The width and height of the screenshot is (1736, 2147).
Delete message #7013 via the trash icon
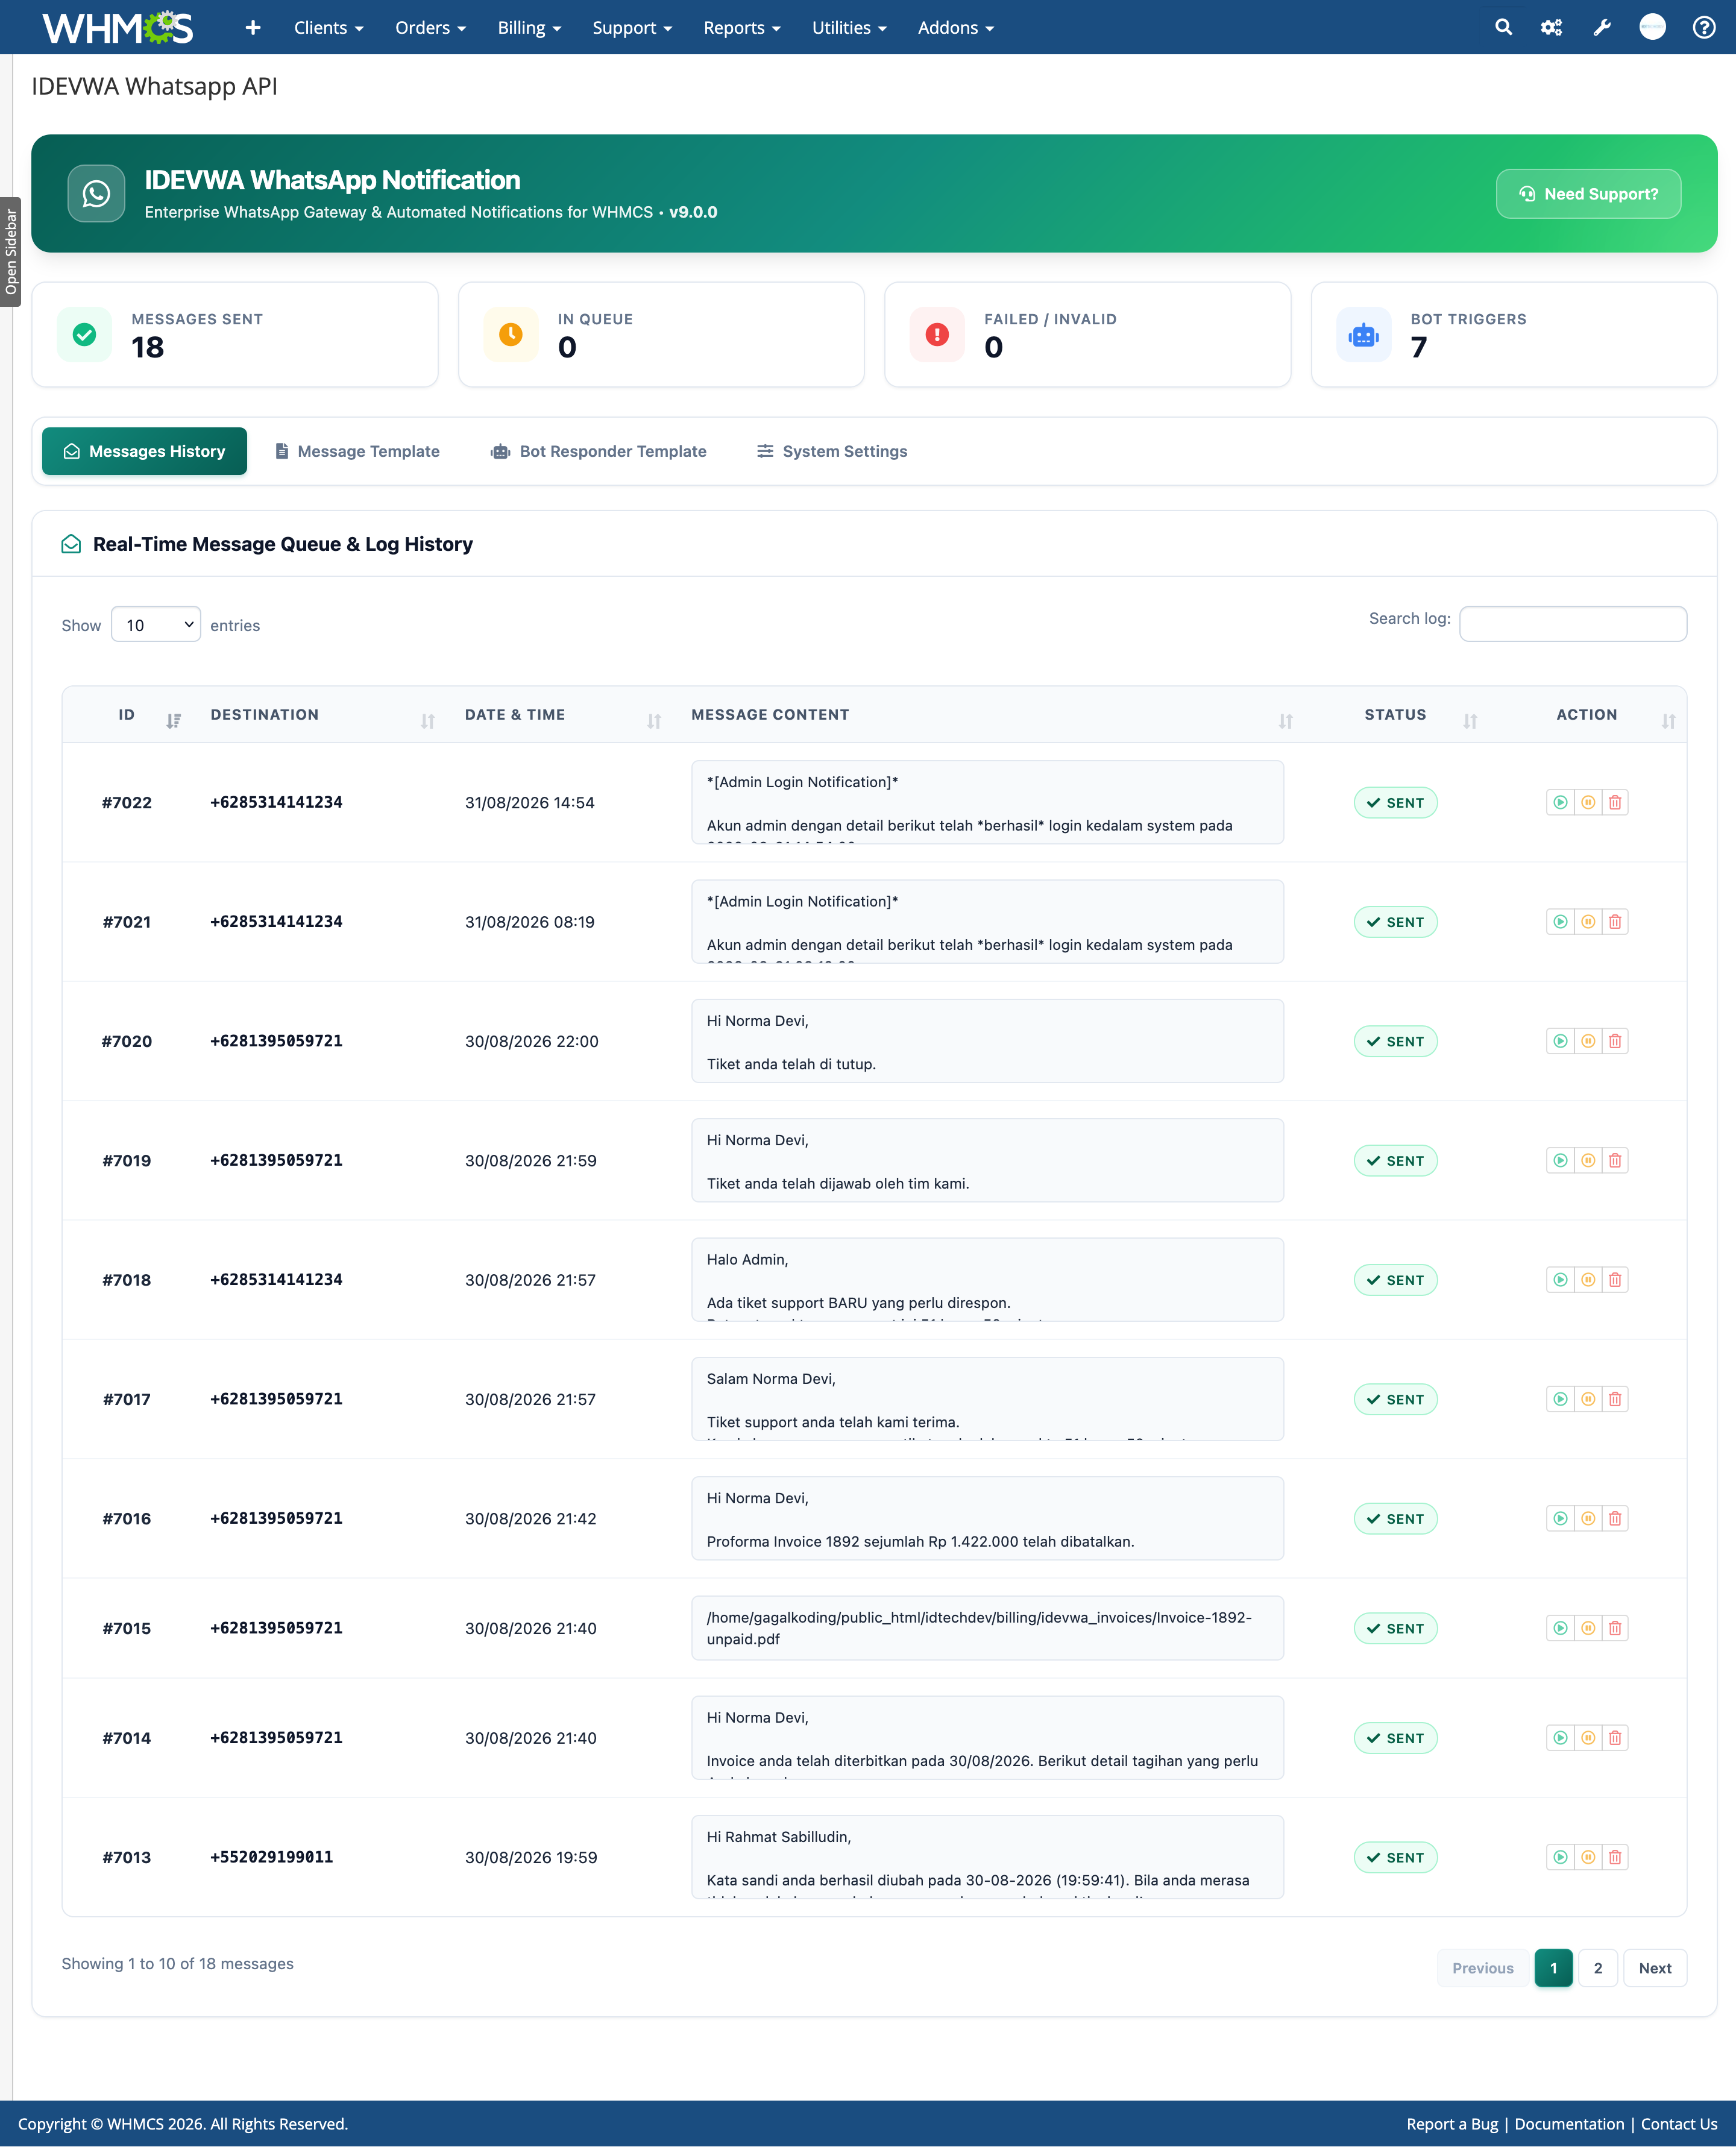pos(1615,1857)
